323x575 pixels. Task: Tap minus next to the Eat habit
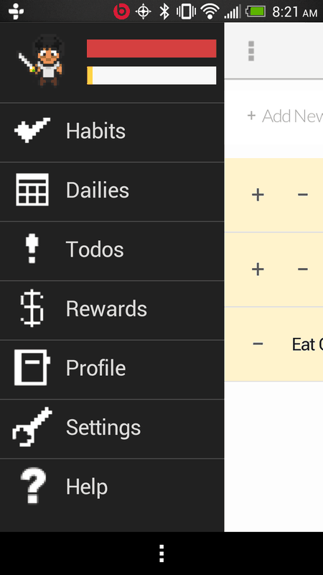click(x=258, y=344)
